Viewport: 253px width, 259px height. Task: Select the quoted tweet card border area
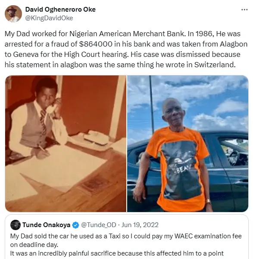tap(127, 237)
